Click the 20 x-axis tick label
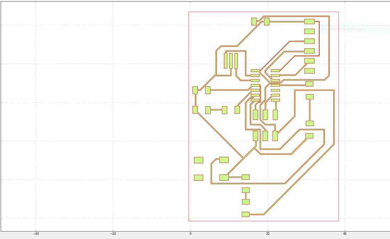This screenshot has width=390, height=239. [267, 234]
